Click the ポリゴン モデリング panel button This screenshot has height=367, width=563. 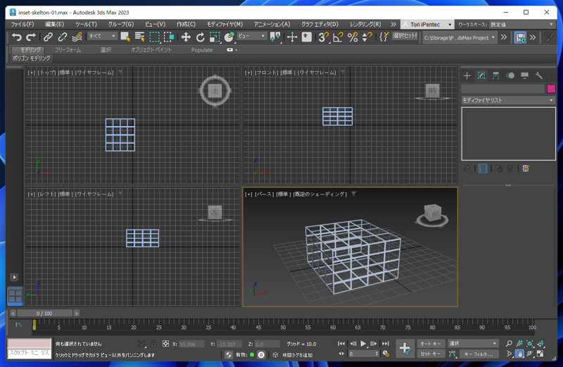32,58
